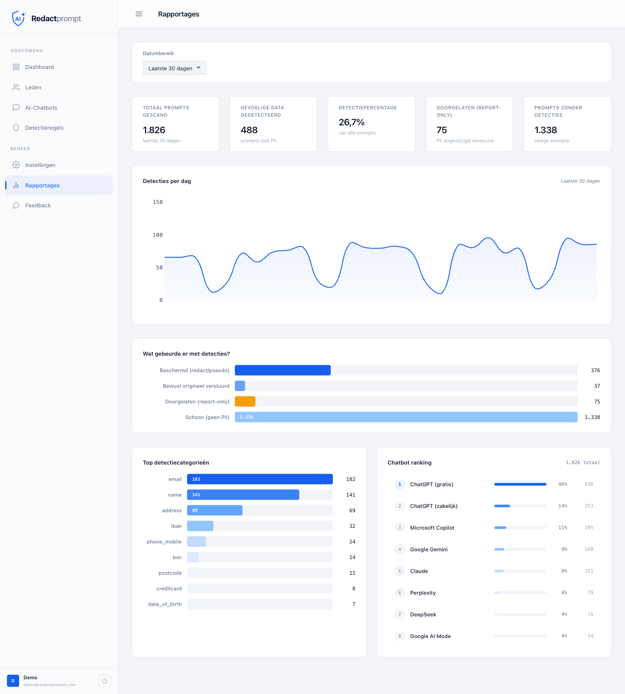Select Microsoft Copilot ranking row
This screenshot has width=625, height=694.
[x=494, y=527]
